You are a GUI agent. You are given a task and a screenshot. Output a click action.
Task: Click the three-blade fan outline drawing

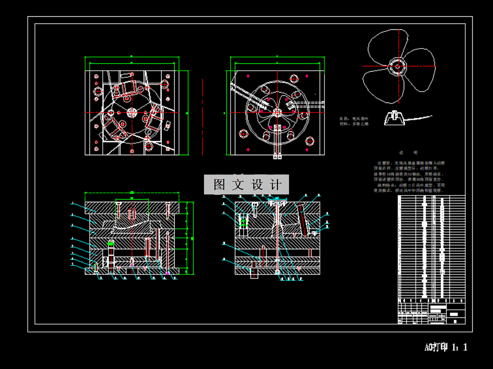(x=399, y=66)
